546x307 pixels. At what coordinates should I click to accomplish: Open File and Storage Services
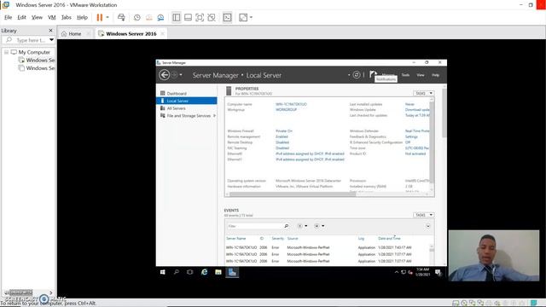(x=189, y=116)
